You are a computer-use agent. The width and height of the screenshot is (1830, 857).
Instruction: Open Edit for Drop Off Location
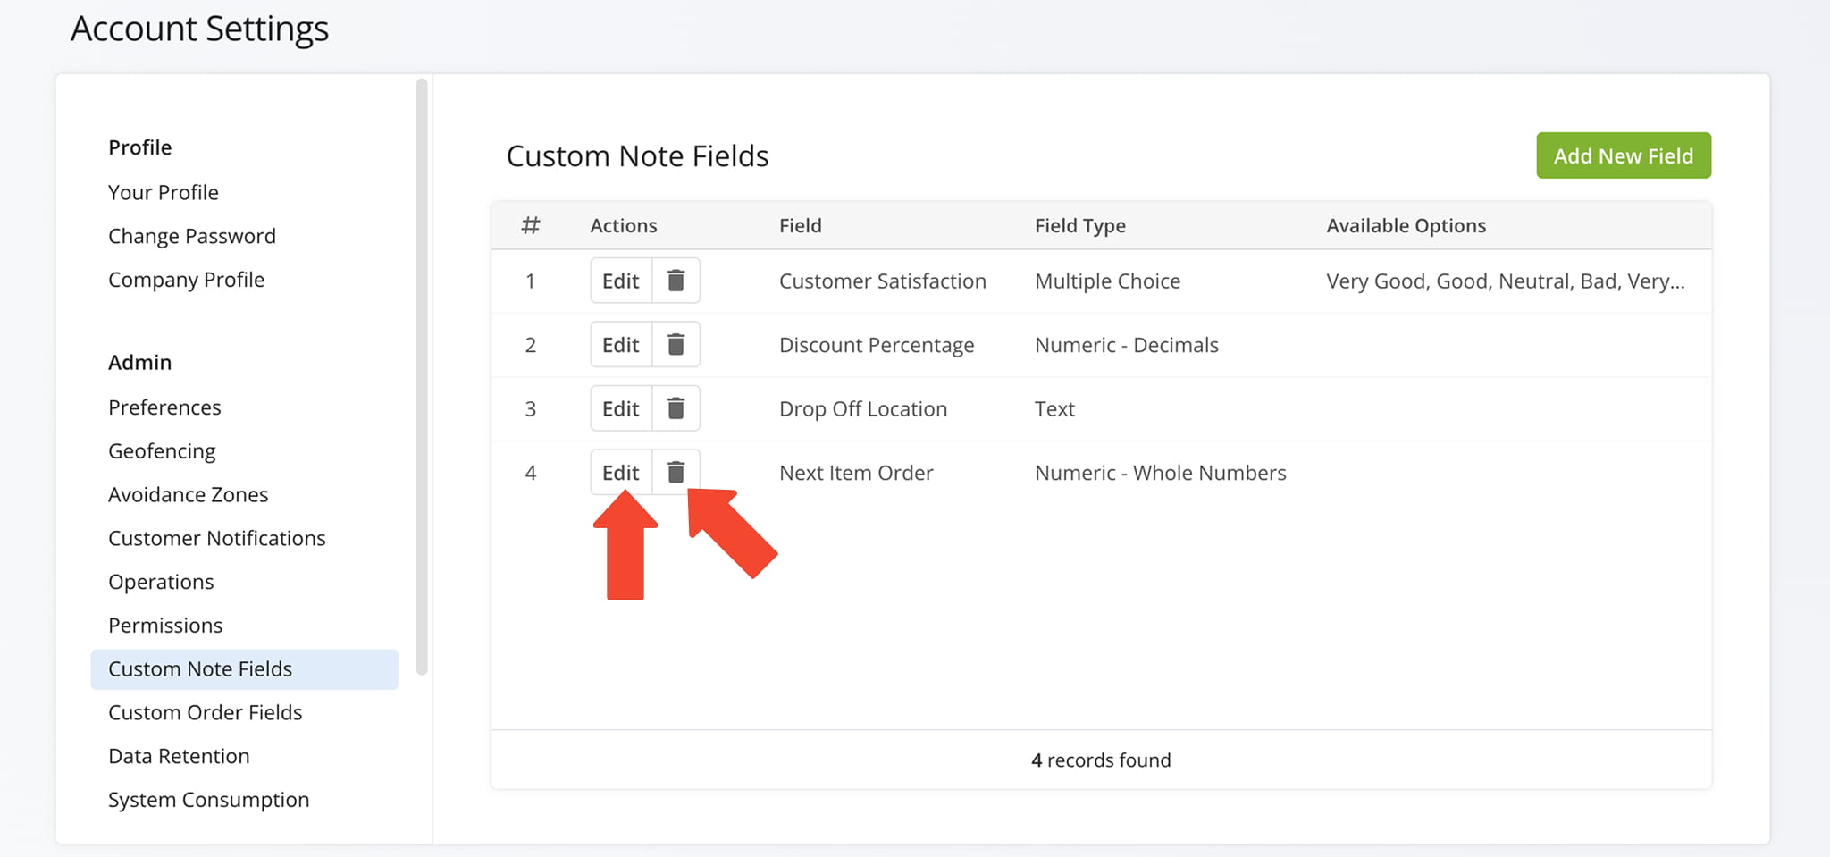tap(621, 409)
